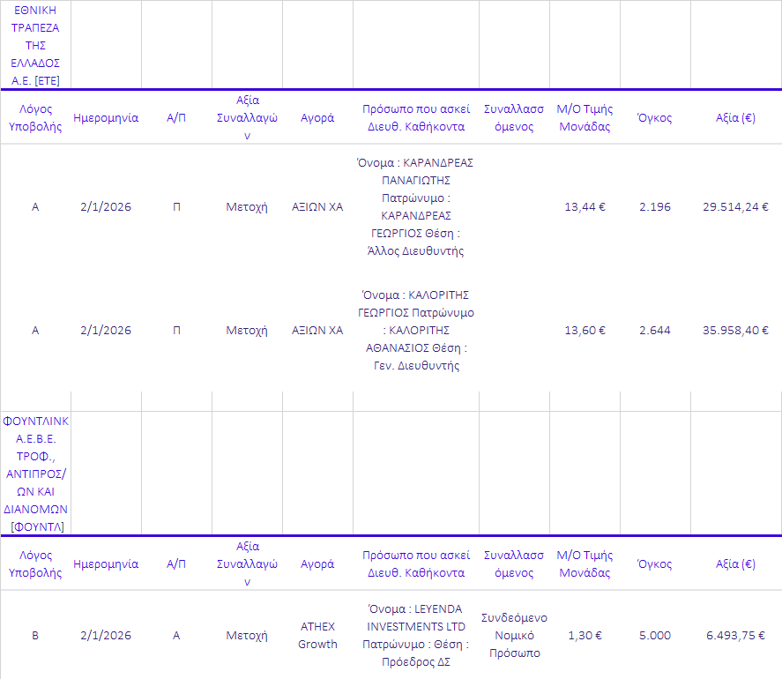Click Μετοχή in the LEYENDA row
The image size is (782, 679).
point(247,635)
